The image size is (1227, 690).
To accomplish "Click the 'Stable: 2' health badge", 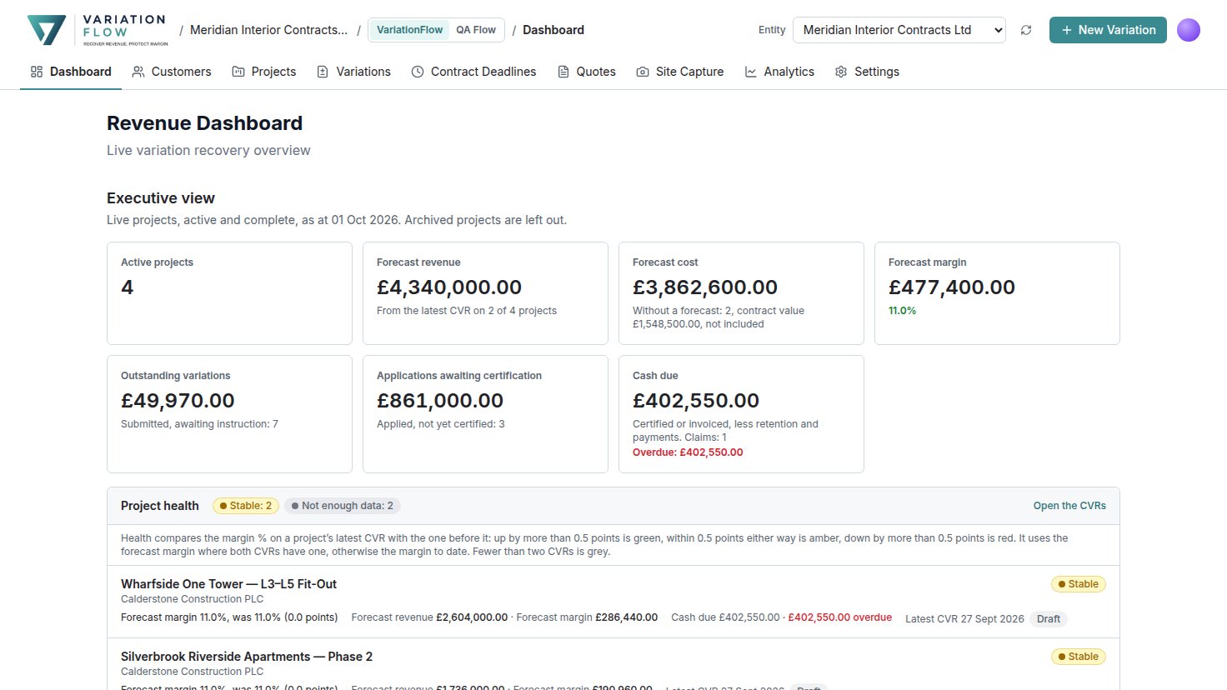I will [x=246, y=506].
